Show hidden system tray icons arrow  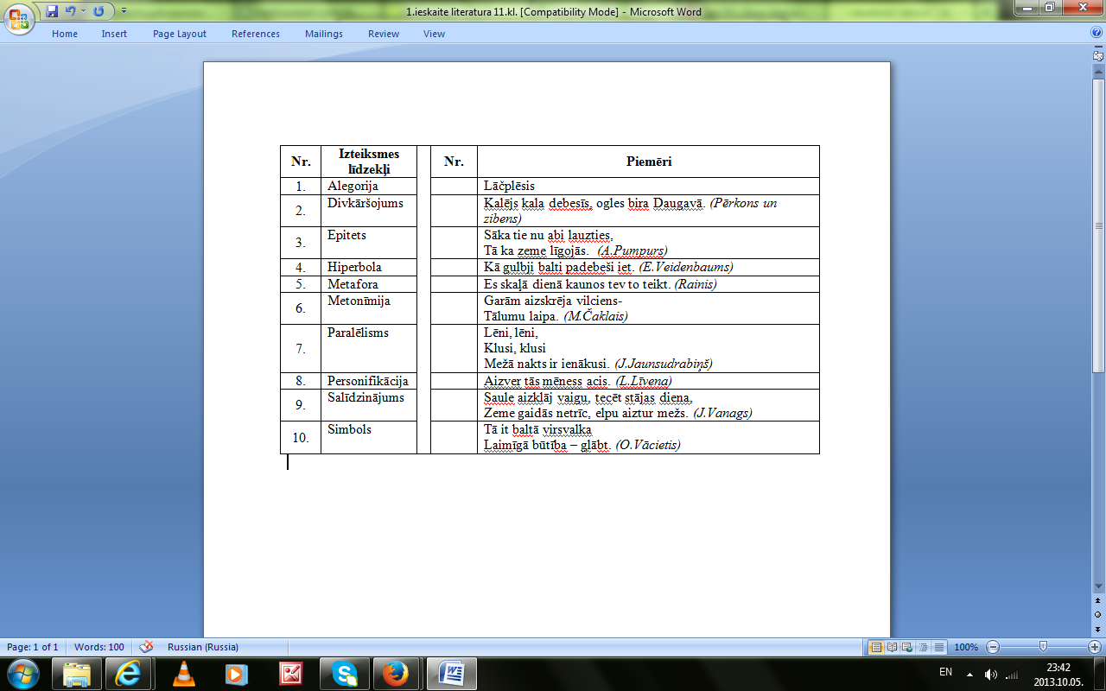(969, 674)
